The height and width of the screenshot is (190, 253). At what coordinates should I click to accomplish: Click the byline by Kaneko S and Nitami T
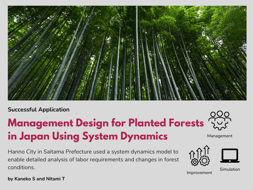pos(36,178)
